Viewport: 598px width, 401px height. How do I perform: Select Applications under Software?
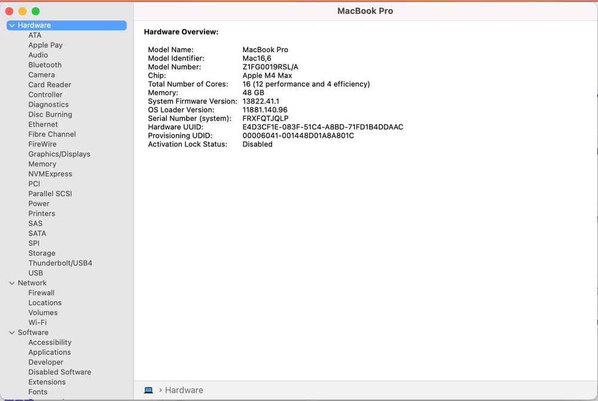pos(50,353)
